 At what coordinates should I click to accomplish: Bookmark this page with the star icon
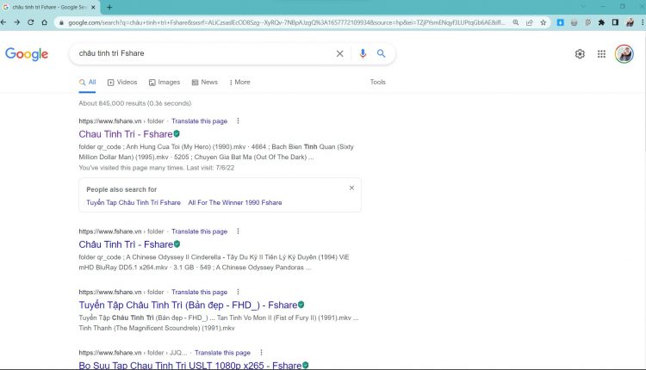(x=544, y=22)
